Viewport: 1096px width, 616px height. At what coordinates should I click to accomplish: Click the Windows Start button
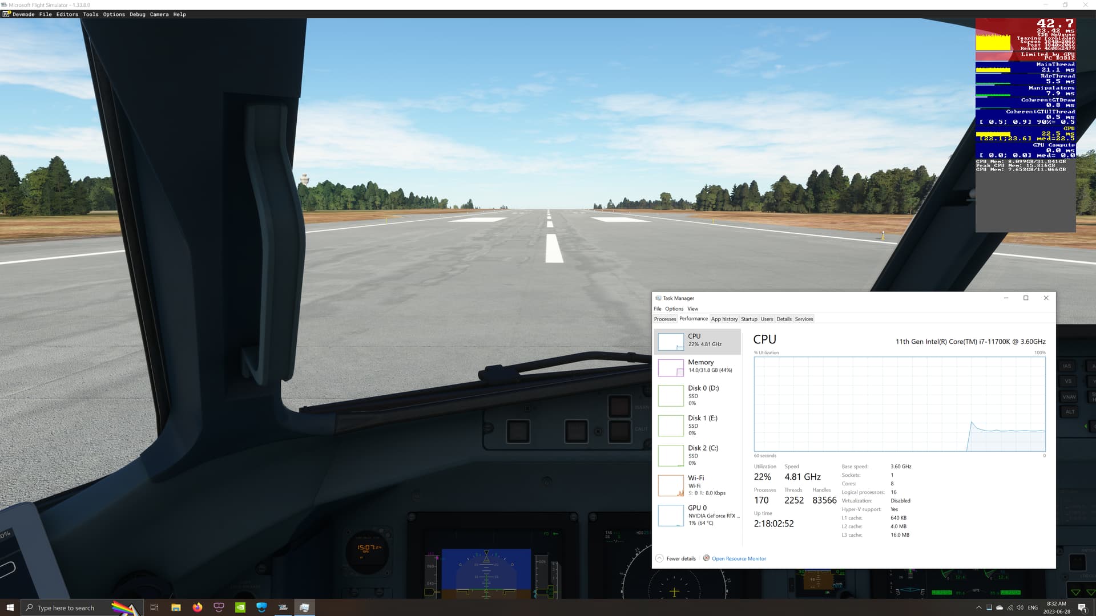click(10, 607)
